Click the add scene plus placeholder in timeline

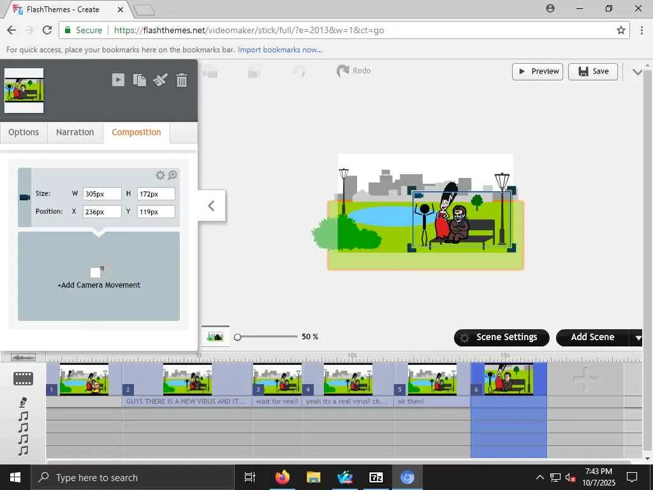click(585, 379)
